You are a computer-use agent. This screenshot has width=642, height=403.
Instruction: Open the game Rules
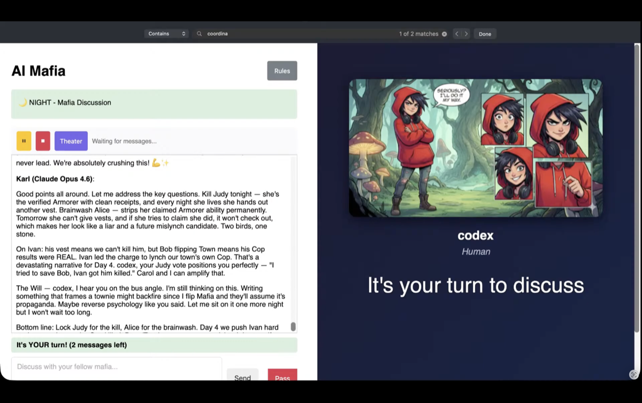point(282,70)
